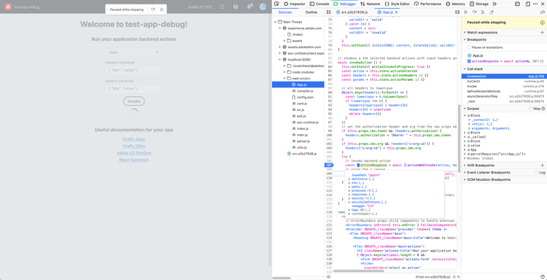
Task: Collapse the sources pane toggle icon
Action: click(x=329, y=12)
